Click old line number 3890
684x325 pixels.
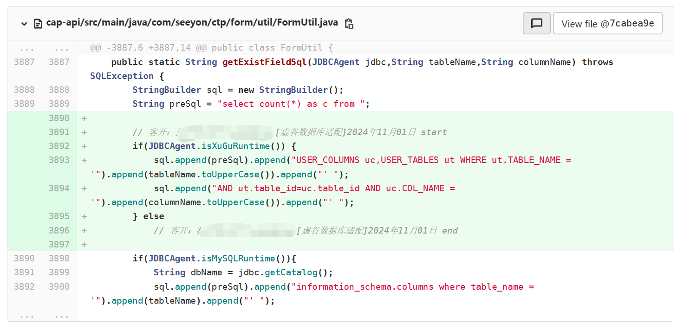[24, 258]
